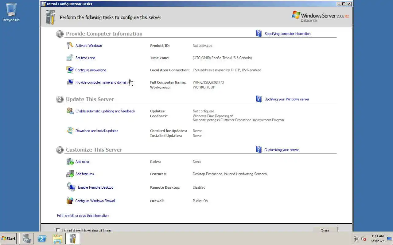The image size is (393, 245).
Task: Click the 'Update This Server' section heading
Action: [90, 99]
